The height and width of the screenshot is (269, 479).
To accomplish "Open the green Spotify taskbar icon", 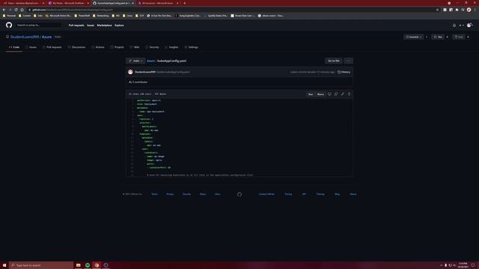I will [88, 265].
